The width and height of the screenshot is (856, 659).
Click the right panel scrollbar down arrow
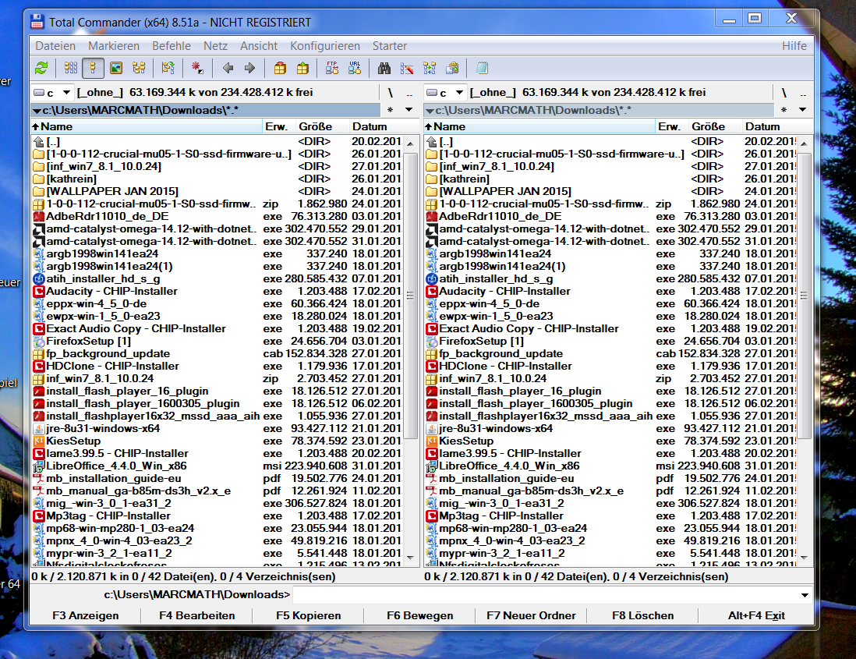point(804,558)
